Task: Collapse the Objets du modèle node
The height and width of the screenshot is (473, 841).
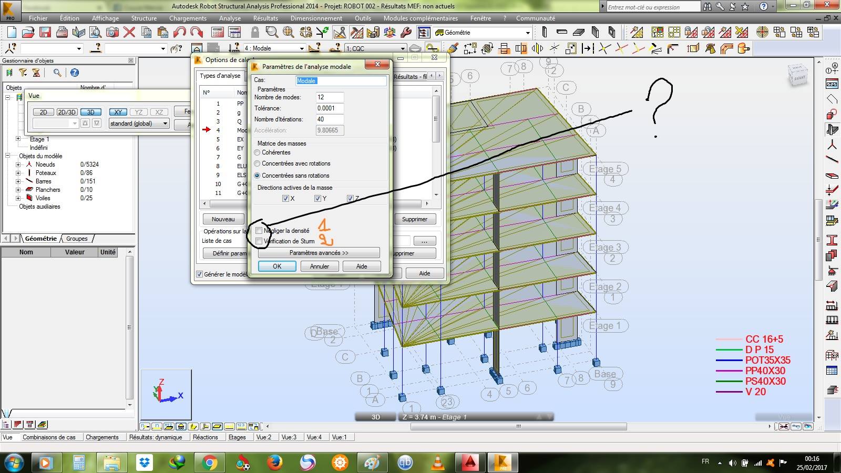Action: coord(7,156)
